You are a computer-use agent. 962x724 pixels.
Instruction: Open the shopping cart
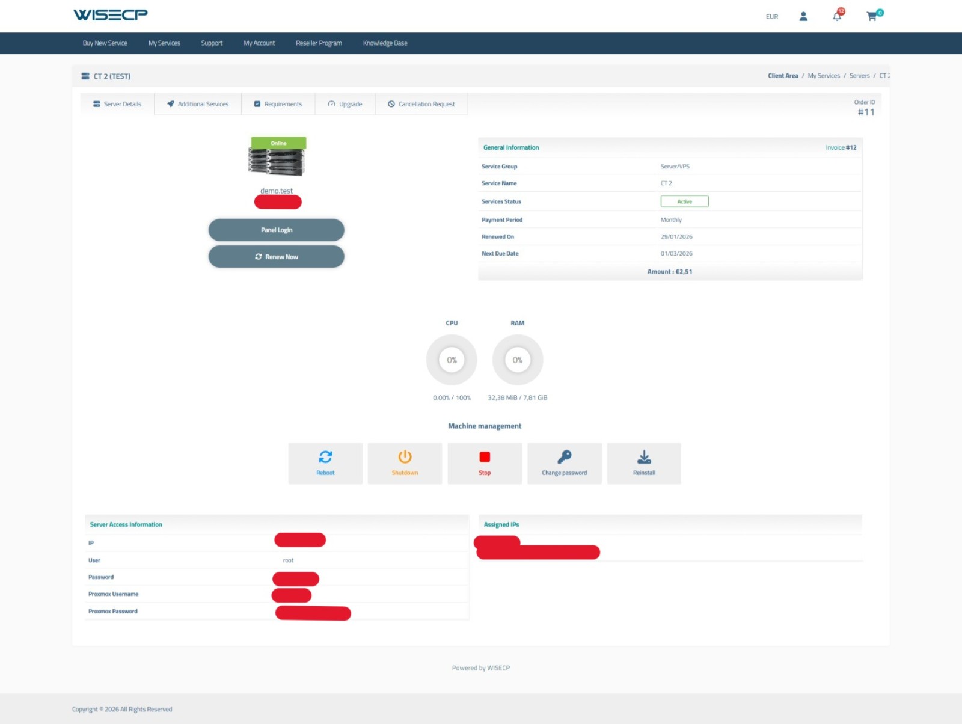click(872, 16)
